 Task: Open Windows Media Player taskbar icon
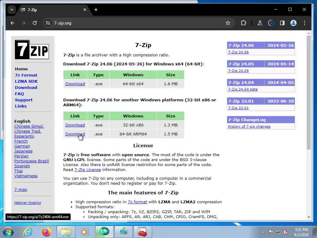(x=85, y=232)
